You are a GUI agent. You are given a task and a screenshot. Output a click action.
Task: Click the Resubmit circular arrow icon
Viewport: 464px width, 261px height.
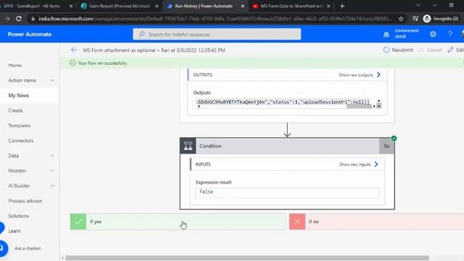(386, 50)
